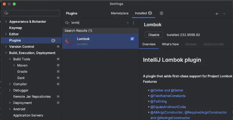Click the settings search magnifier icon
This screenshot has height=120, width=233.
(x=6, y=13)
